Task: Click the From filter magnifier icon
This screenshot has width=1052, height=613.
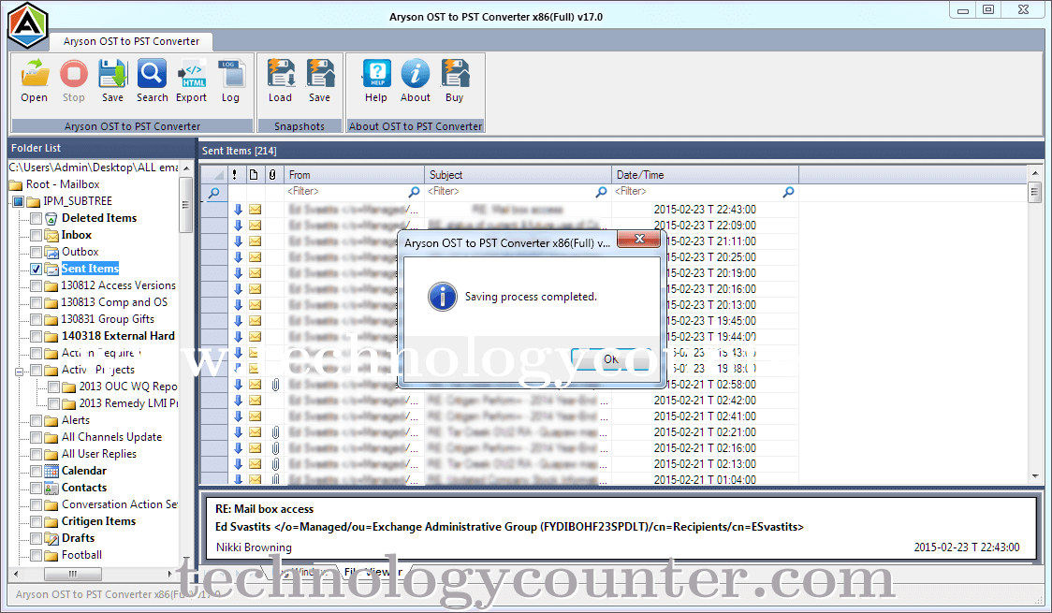Action: pyautogui.click(x=414, y=192)
